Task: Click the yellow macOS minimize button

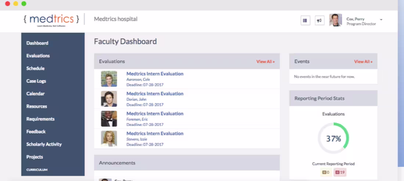Action: pyautogui.click(x=16, y=4)
